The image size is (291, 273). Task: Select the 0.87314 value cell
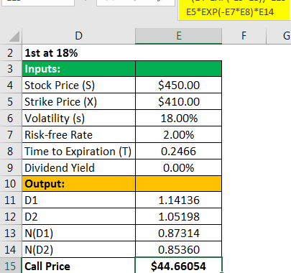(179, 233)
